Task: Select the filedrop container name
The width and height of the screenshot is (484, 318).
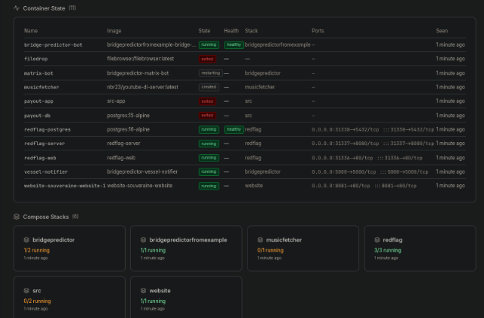Action: coord(36,59)
